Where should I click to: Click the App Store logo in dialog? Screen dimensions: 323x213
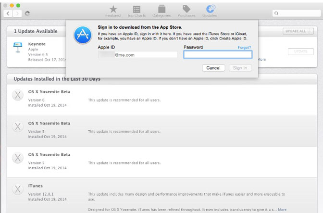pos(83,35)
